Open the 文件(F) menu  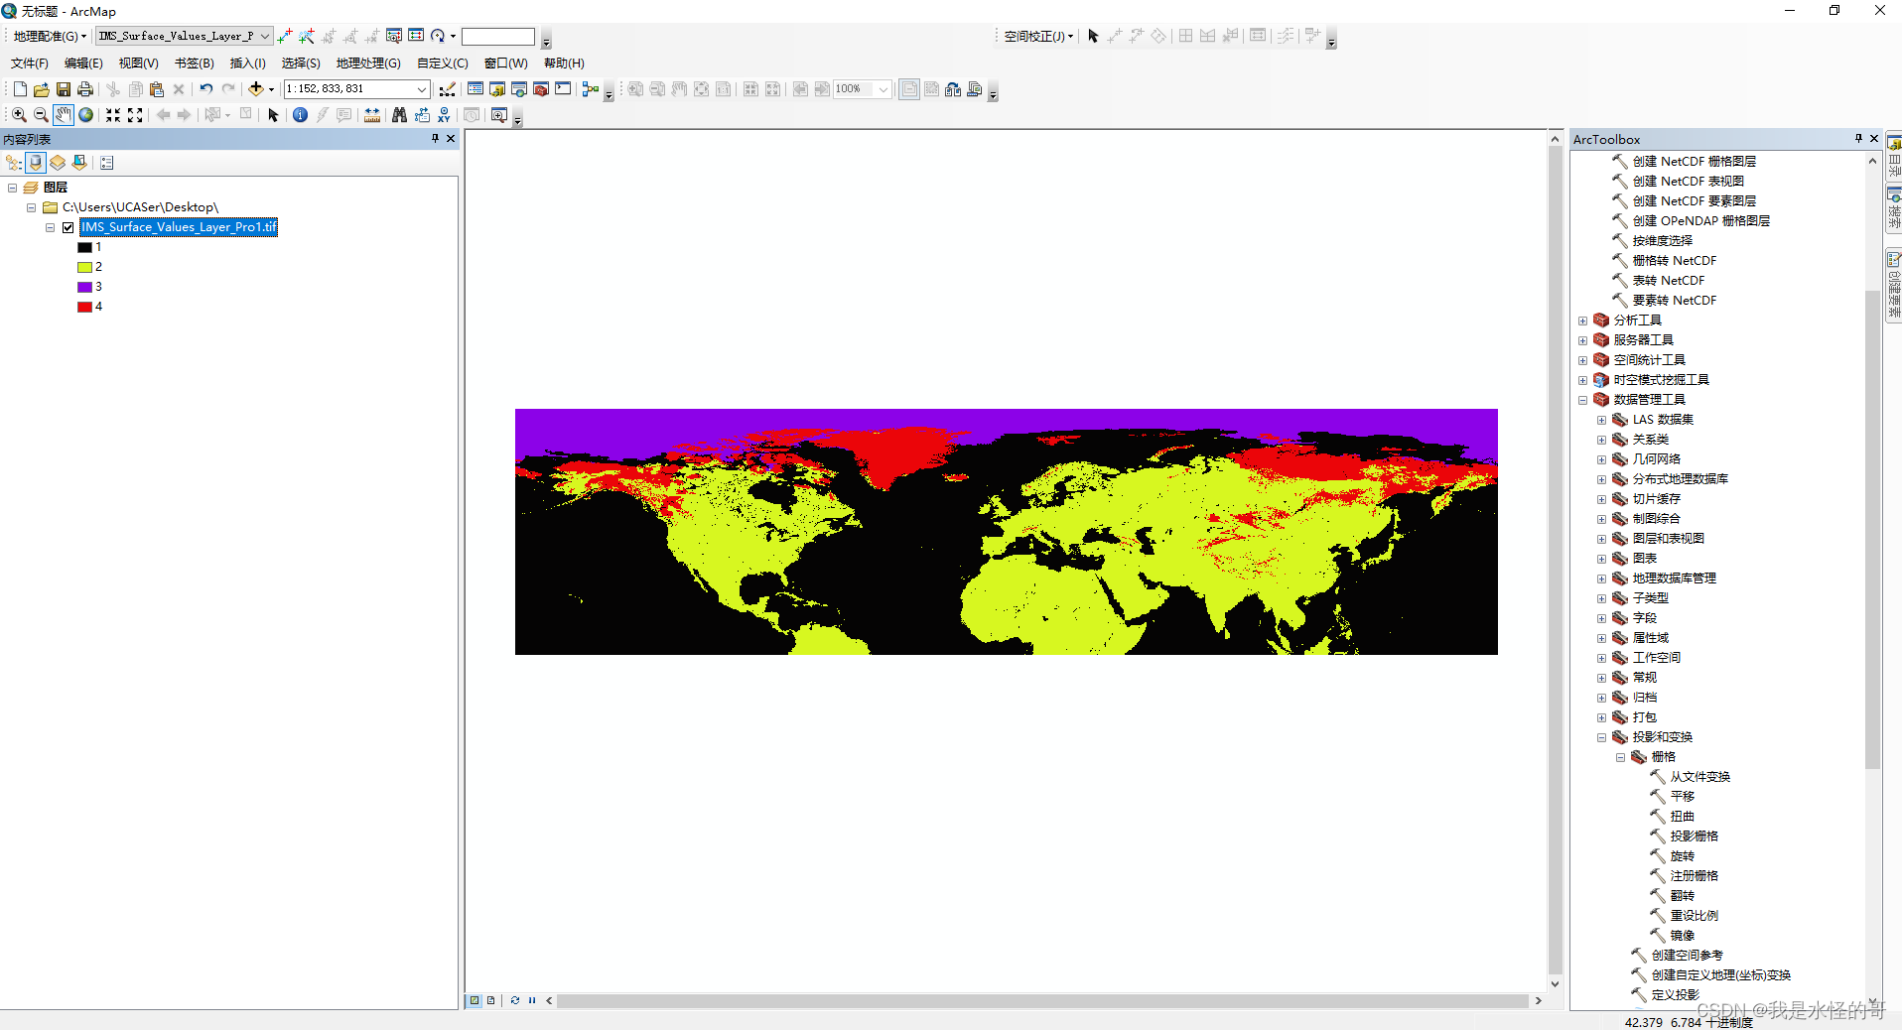point(29,63)
